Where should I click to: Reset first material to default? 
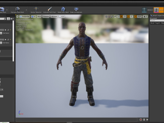pos(11,30)
